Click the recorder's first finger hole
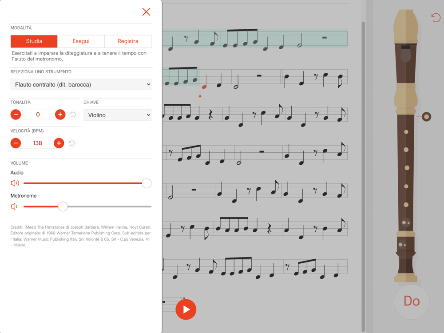 tap(406, 132)
